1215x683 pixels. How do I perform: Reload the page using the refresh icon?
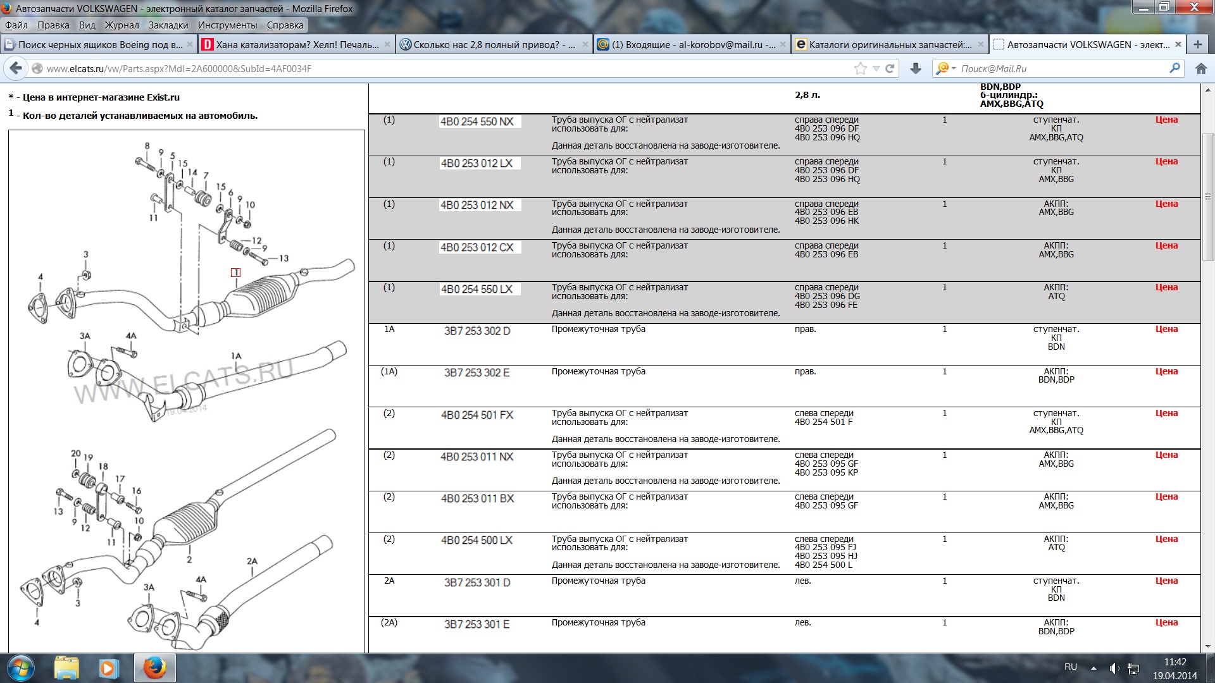[x=890, y=68]
